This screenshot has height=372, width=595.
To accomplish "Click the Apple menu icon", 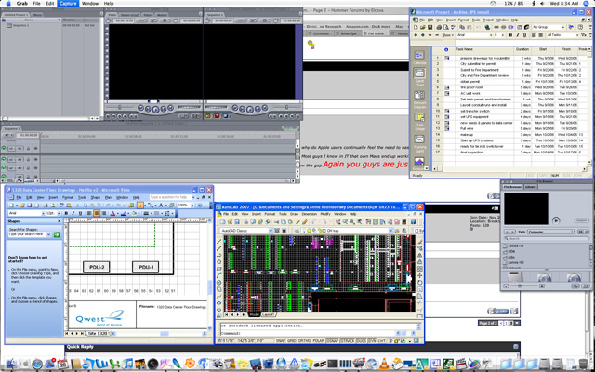I will tap(7, 4).
